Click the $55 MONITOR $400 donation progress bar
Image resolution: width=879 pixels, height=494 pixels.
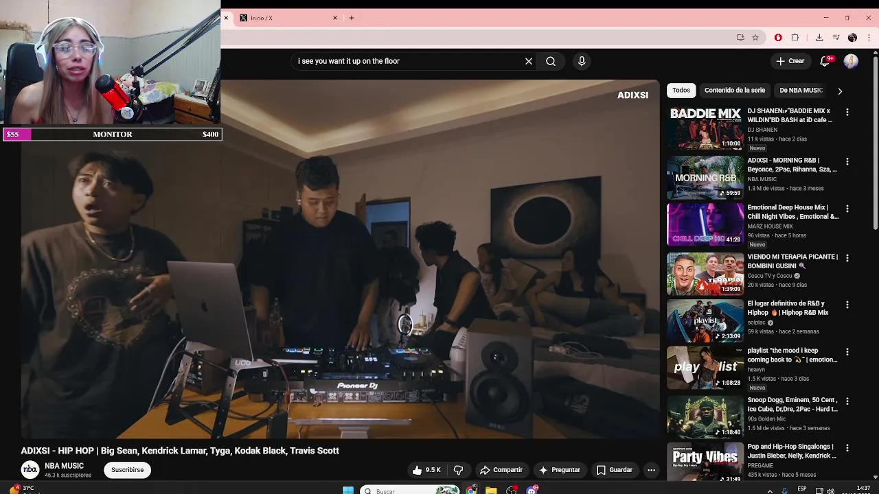pos(112,134)
